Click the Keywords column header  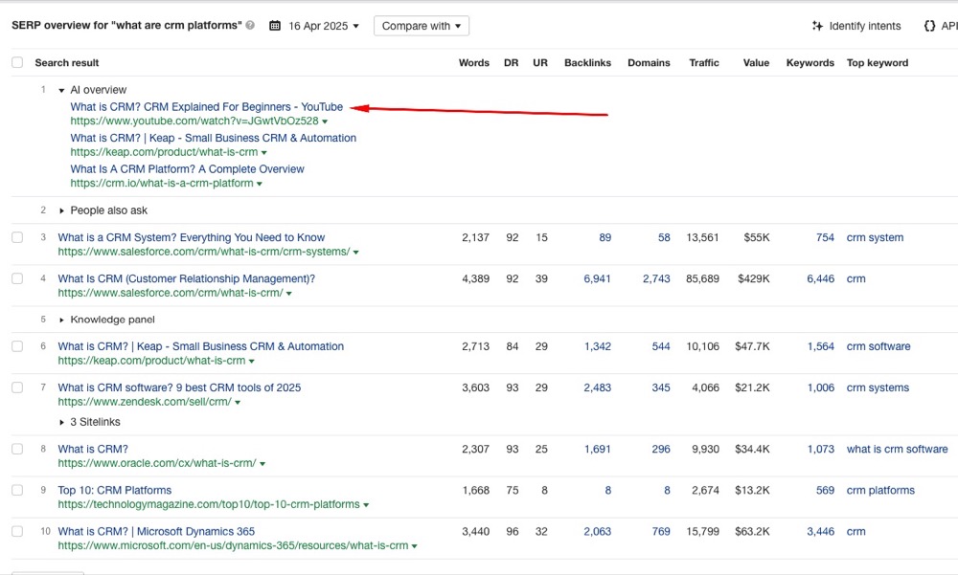(810, 63)
